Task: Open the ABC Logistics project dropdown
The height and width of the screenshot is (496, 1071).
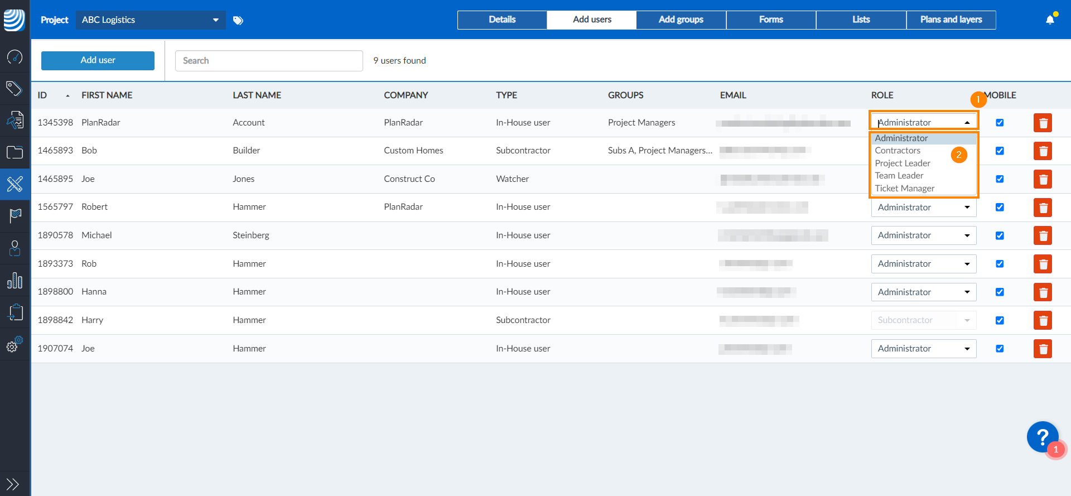Action: 151,20
